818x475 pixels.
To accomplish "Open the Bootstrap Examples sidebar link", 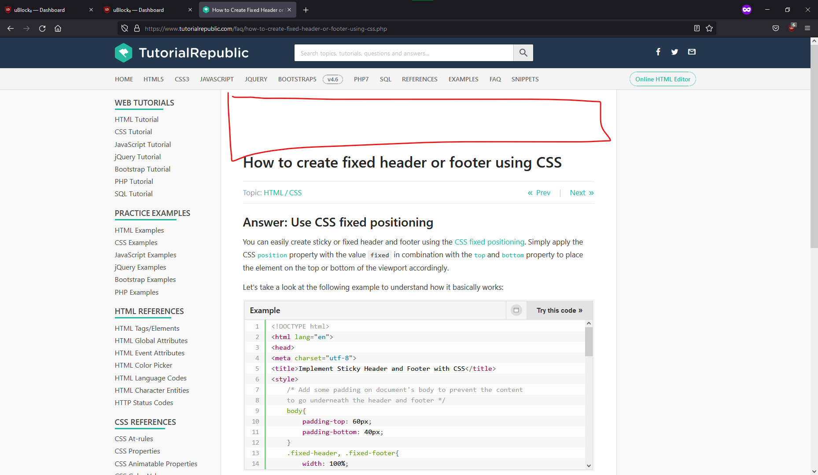I will pyautogui.click(x=145, y=280).
